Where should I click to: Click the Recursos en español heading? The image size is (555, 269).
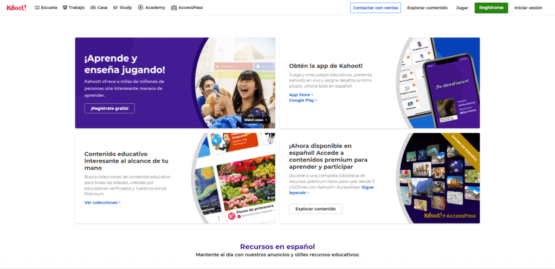[277, 246]
